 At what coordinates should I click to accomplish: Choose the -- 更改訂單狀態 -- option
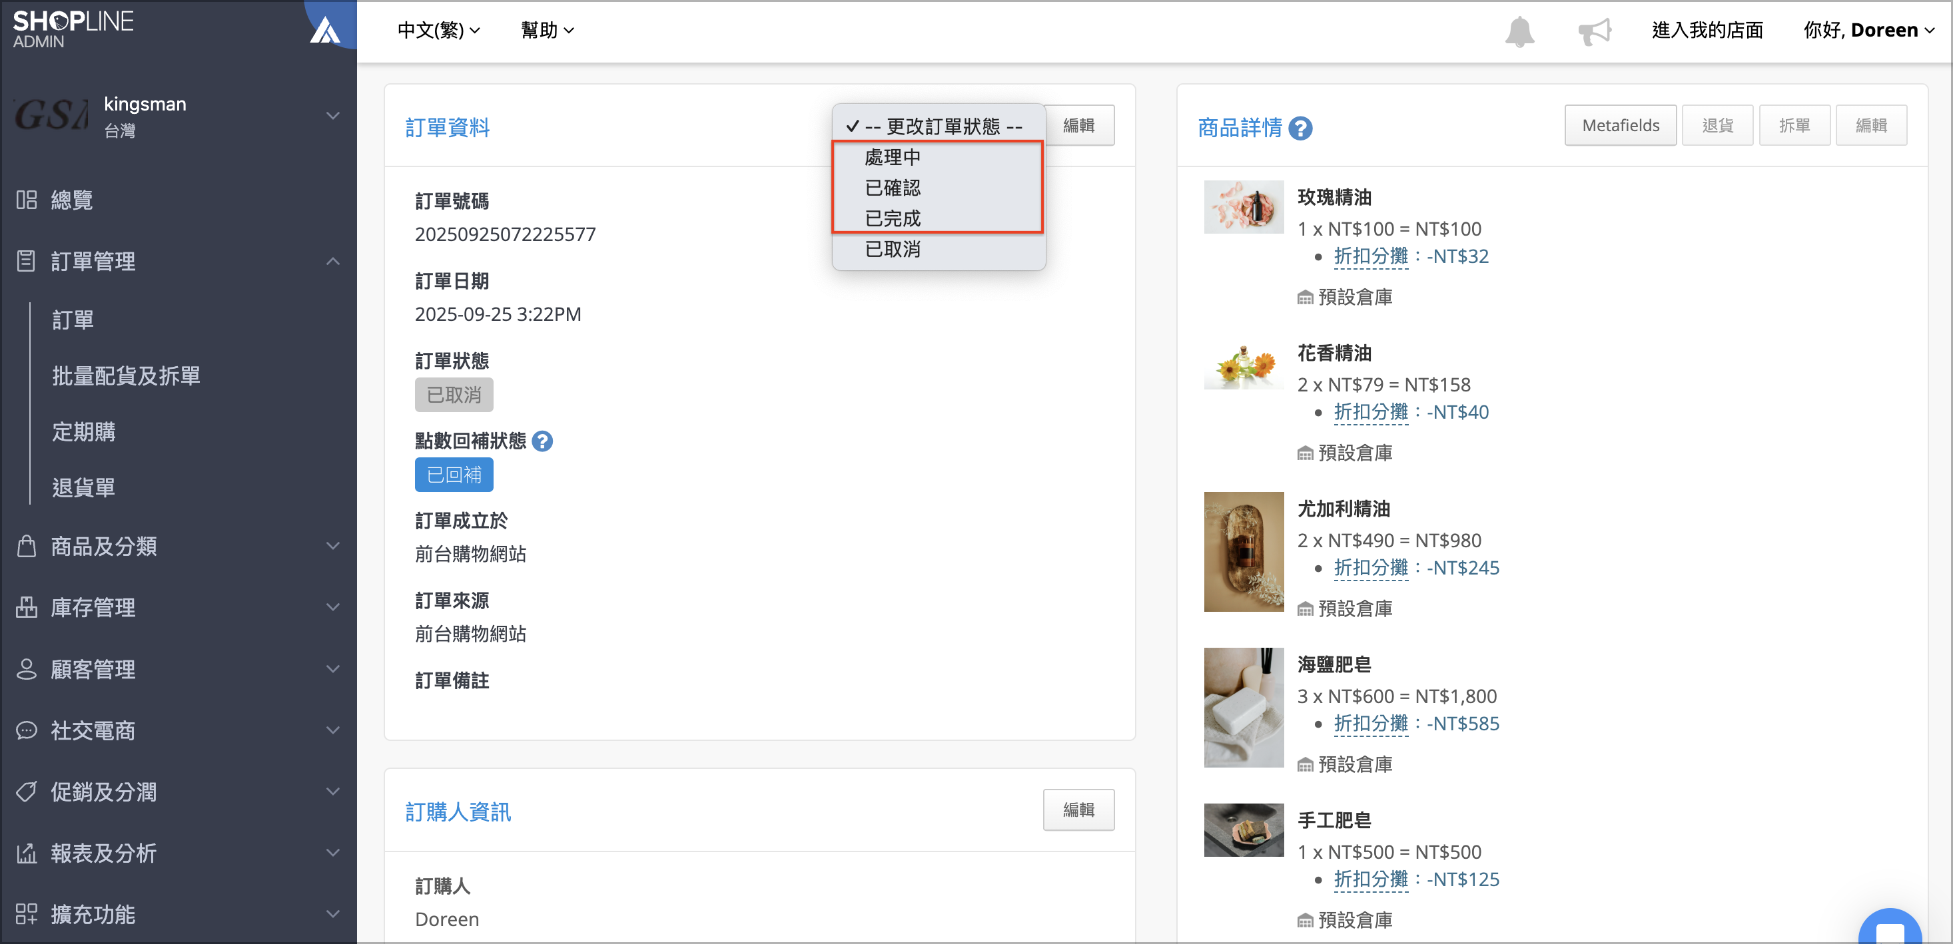point(939,126)
